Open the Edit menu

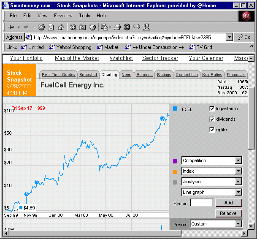coord(27,16)
